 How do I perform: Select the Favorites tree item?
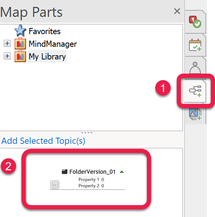[x=45, y=31]
